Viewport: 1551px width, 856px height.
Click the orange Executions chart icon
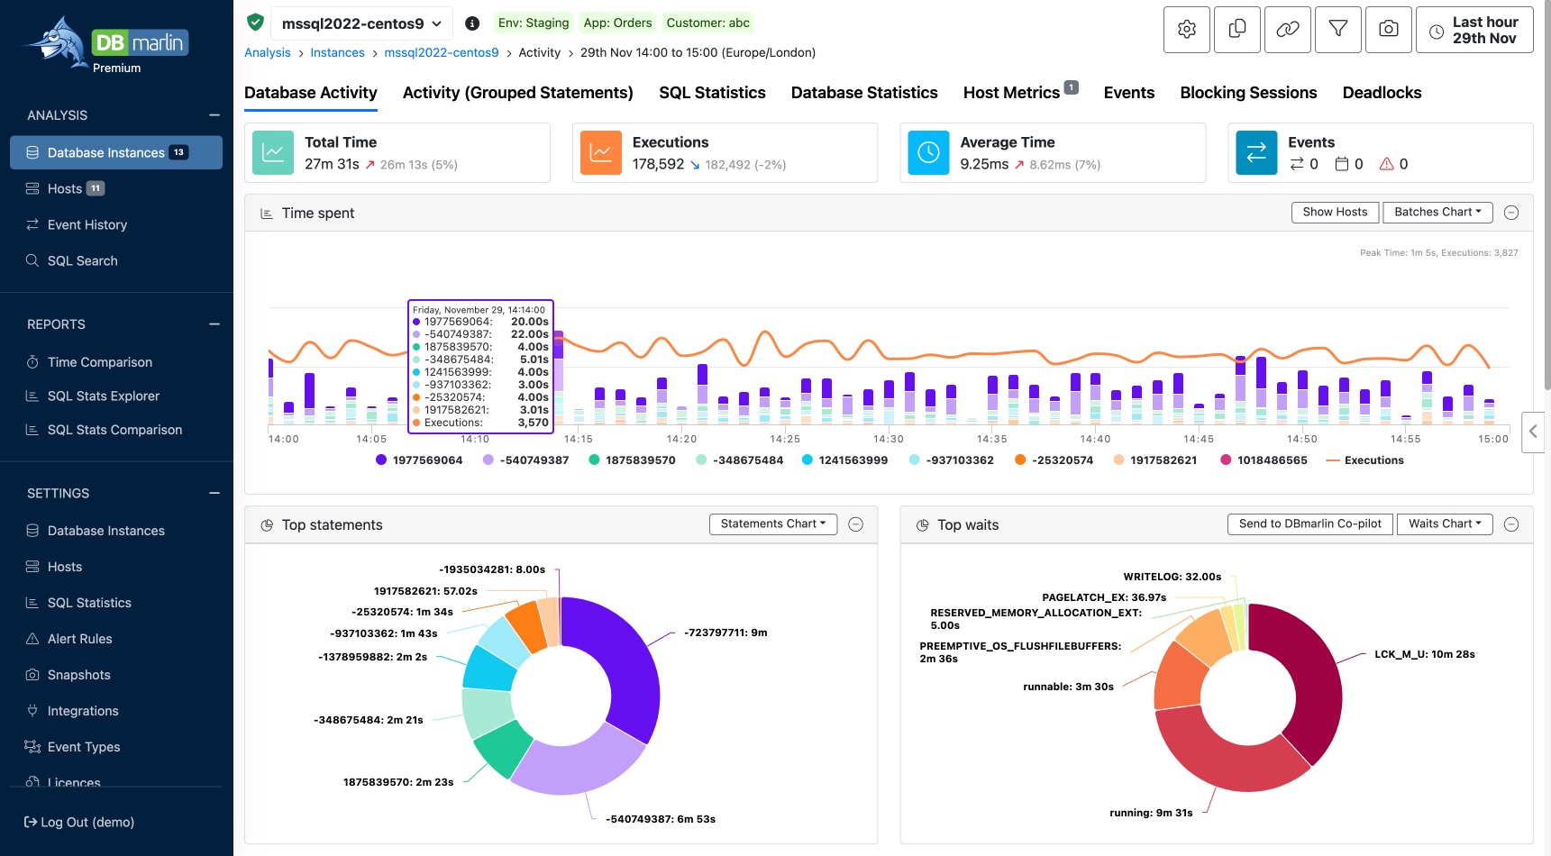point(601,153)
